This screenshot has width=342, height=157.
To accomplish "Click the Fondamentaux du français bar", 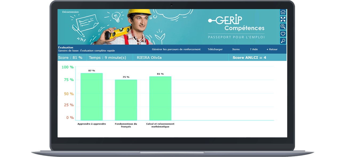I will 126,100.
